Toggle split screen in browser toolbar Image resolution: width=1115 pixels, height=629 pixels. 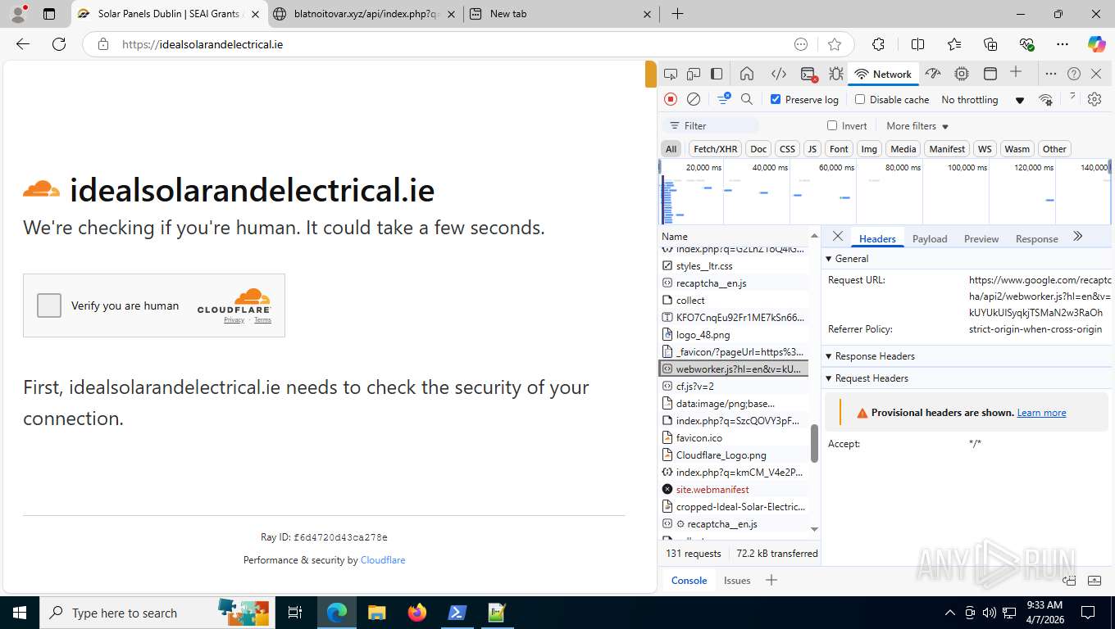point(917,44)
